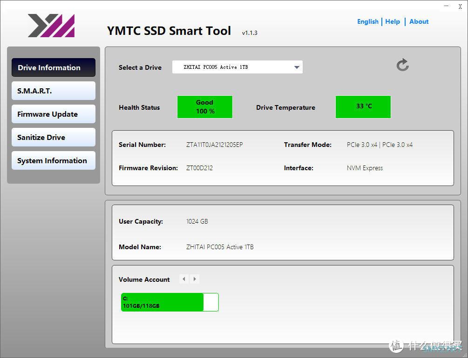Minimize the SSD Smart Tool window
This screenshot has width=468, height=358.
pyautogui.click(x=447, y=6)
